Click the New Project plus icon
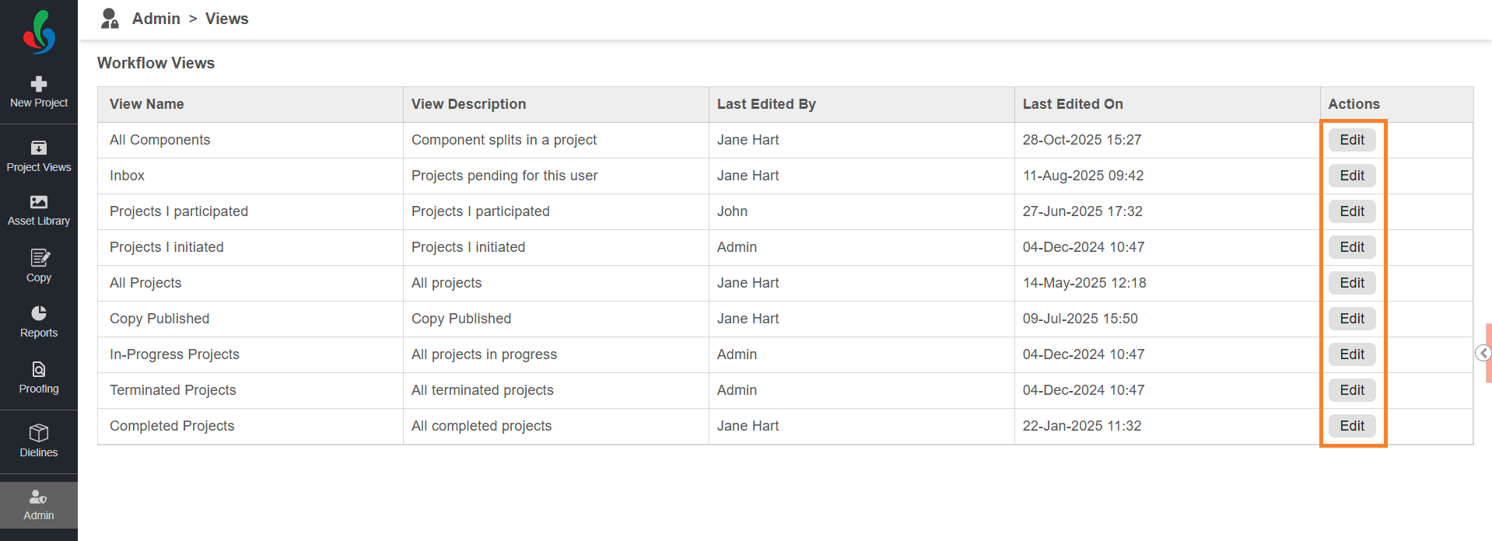1492x541 pixels. click(39, 84)
